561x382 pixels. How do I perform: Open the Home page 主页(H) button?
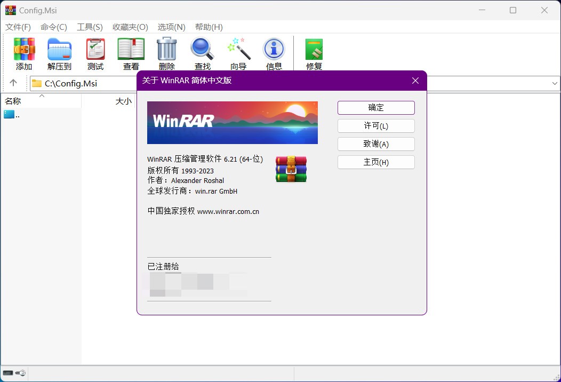[376, 162]
